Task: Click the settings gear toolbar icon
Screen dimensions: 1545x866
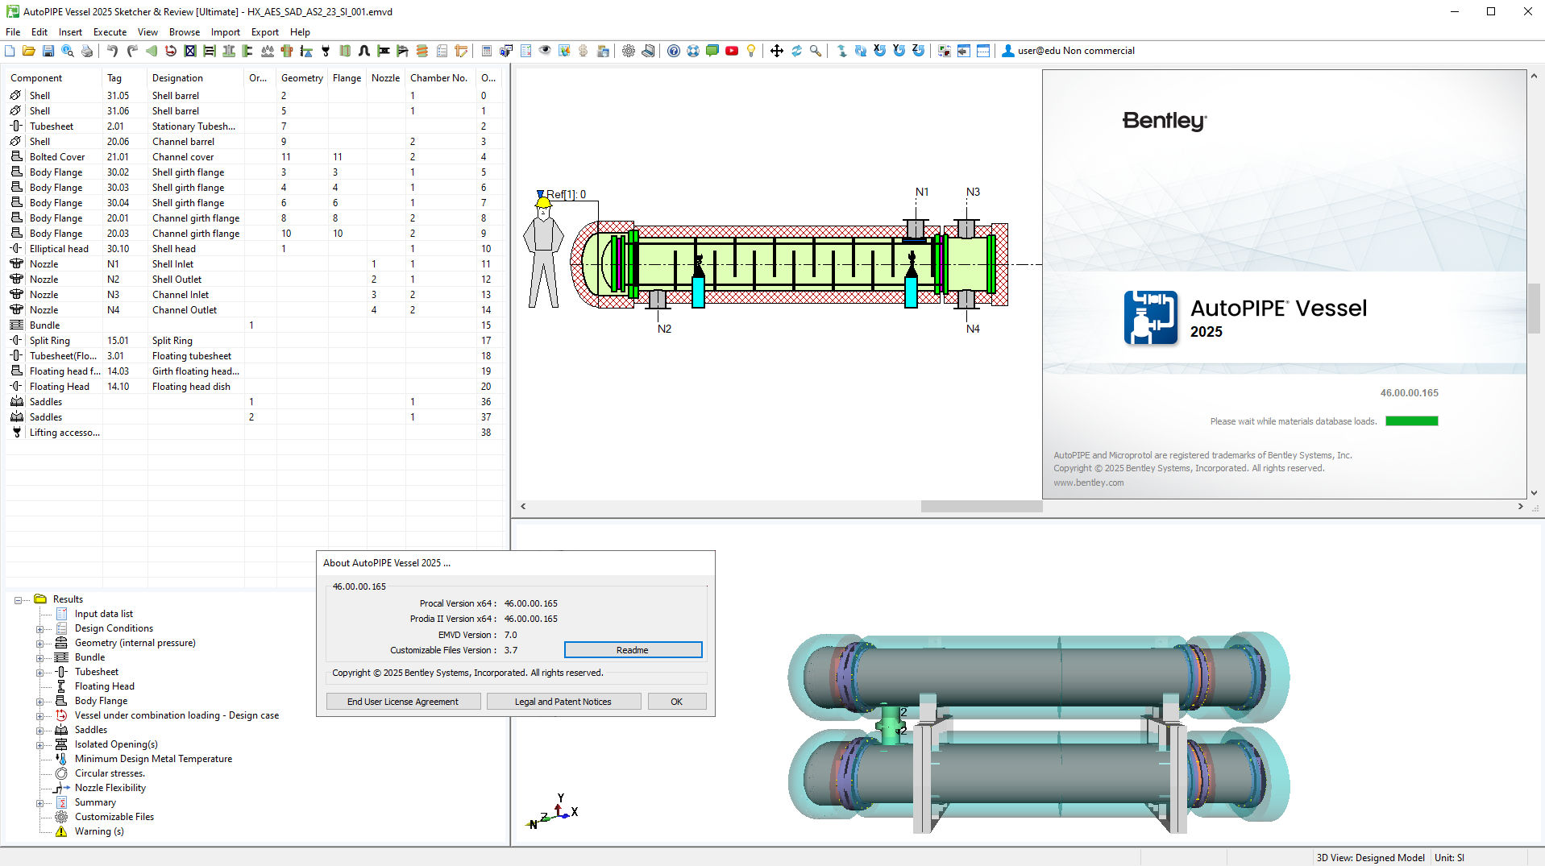Action: click(x=629, y=51)
